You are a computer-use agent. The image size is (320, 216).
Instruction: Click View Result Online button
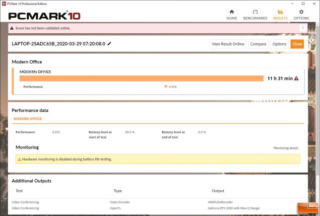[x=228, y=44]
